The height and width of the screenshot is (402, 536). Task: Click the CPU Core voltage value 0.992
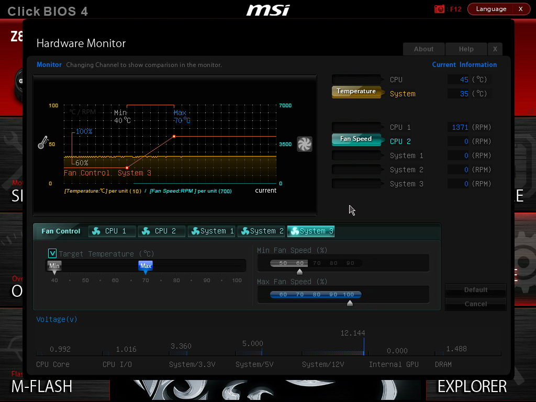click(60, 349)
